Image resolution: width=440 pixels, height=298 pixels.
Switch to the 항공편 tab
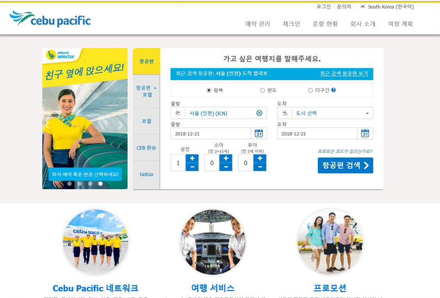tap(146, 61)
